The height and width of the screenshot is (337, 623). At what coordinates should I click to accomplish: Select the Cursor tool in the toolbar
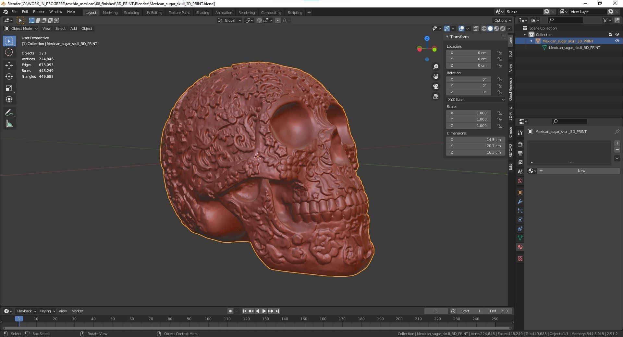coord(9,52)
